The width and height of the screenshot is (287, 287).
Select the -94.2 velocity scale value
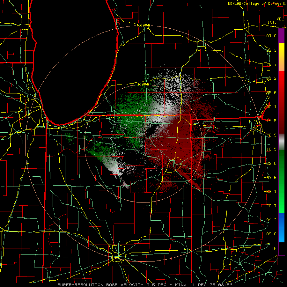point(270,220)
